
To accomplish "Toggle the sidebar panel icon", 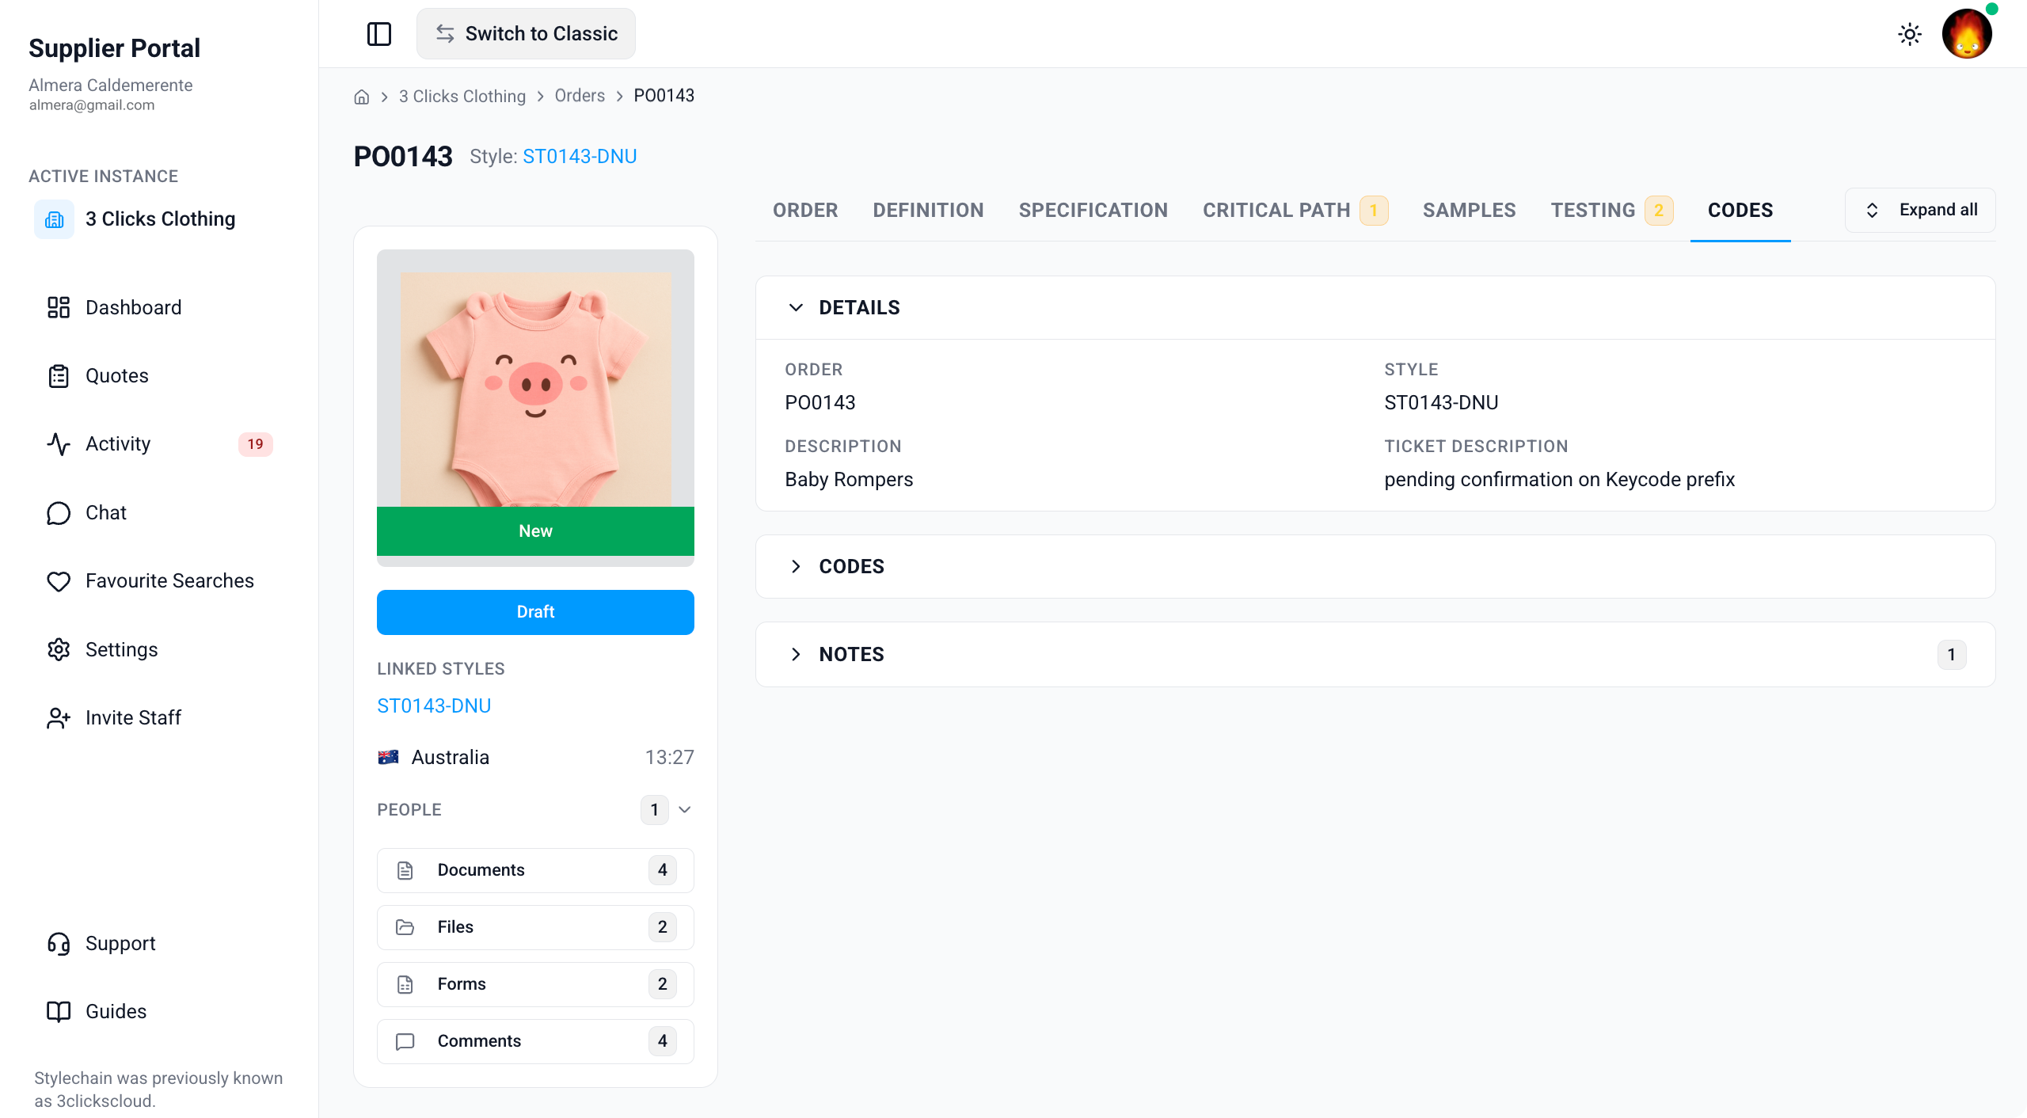I will pos(379,34).
